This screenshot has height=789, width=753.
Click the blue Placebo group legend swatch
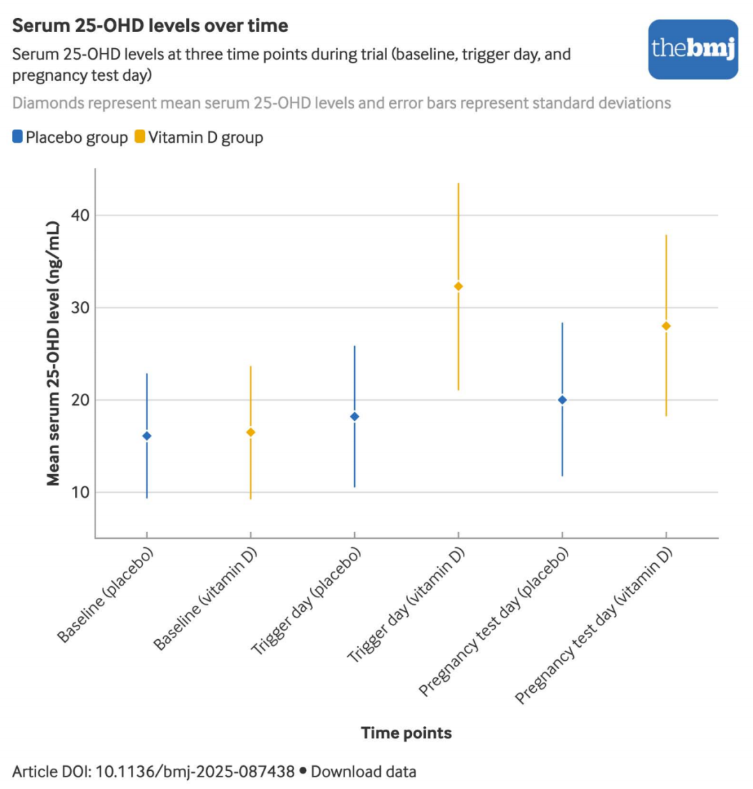coord(17,137)
